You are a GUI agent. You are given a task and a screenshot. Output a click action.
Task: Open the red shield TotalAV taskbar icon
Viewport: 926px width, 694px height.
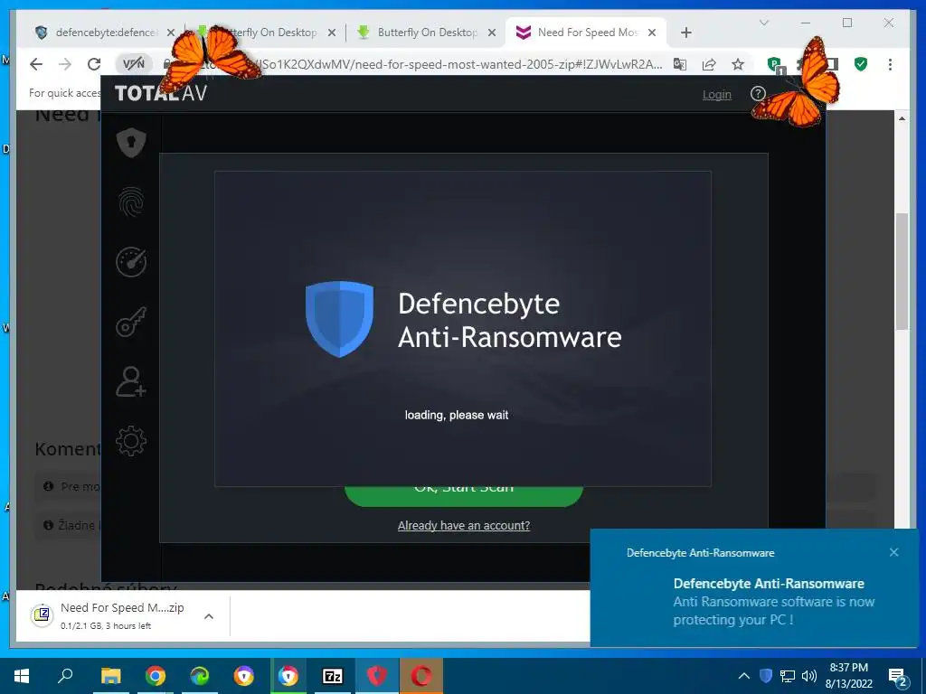377,676
